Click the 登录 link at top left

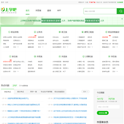[2, 2]
